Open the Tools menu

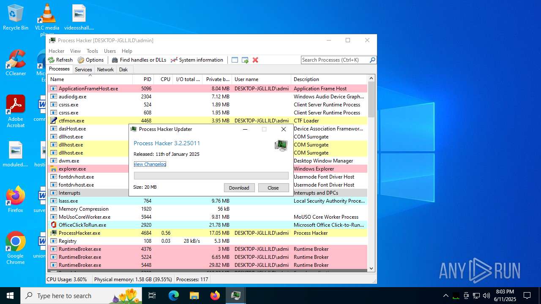coord(92,51)
